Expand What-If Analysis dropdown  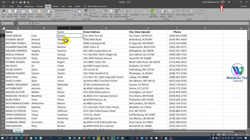click(163, 13)
